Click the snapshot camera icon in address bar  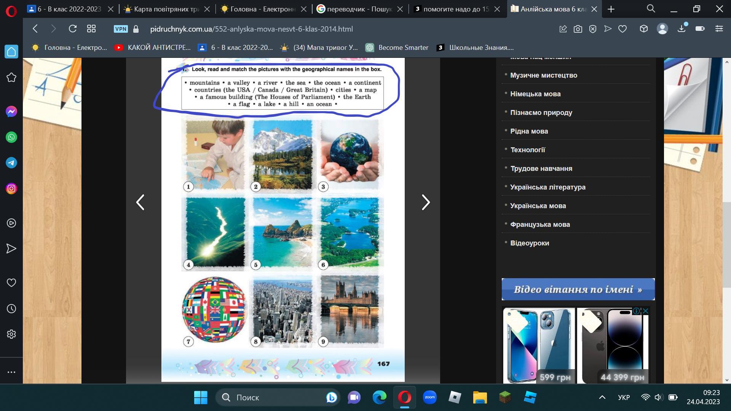pyautogui.click(x=578, y=29)
